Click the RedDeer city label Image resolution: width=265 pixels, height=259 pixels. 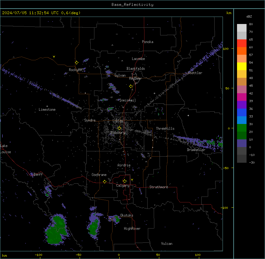pyautogui.click(x=135, y=78)
